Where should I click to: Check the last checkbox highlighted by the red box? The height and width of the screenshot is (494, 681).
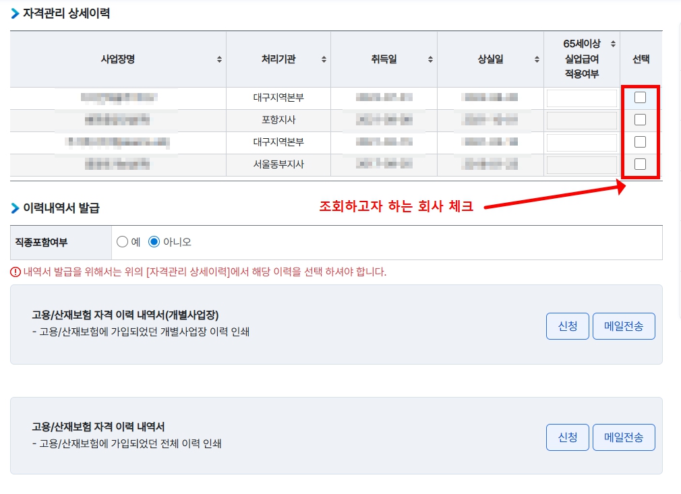point(639,164)
